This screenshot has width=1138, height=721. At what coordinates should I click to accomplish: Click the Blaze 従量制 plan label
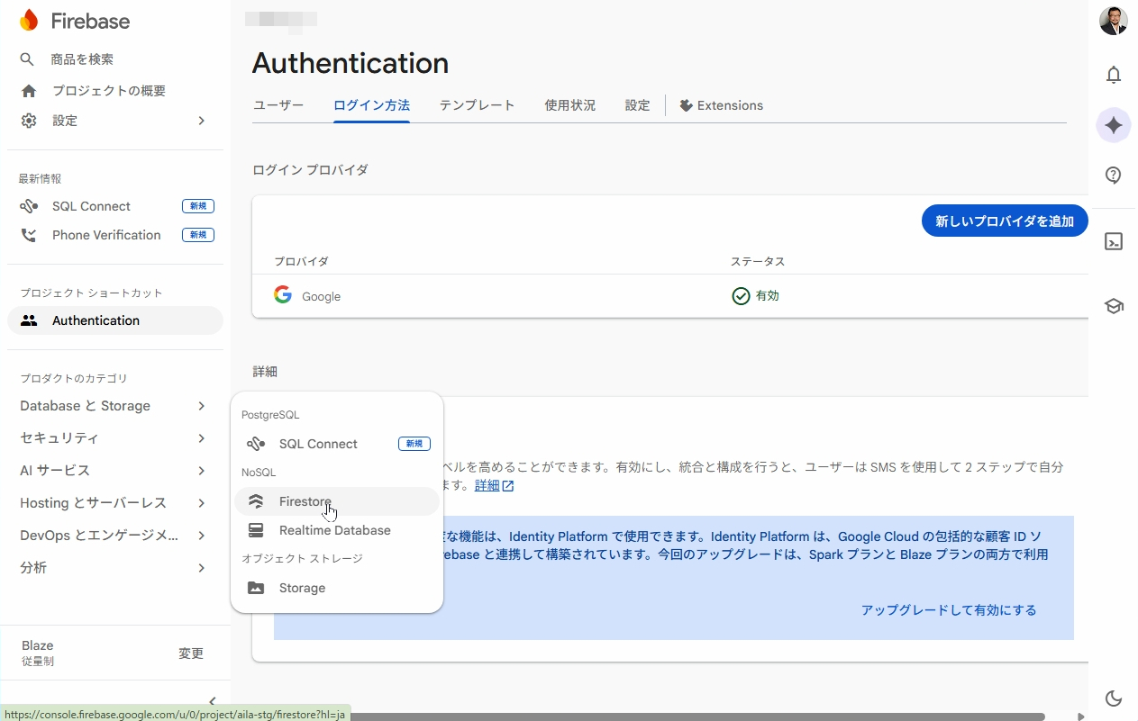click(x=38, y=653)
